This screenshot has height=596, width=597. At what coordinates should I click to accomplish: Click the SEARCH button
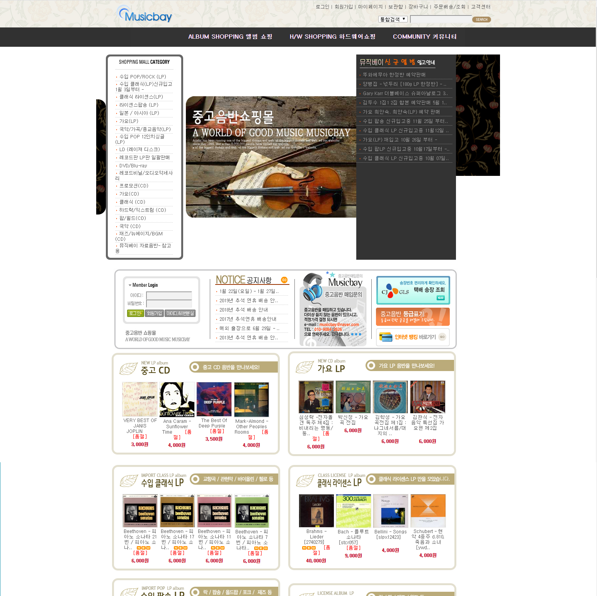(481, 19)
